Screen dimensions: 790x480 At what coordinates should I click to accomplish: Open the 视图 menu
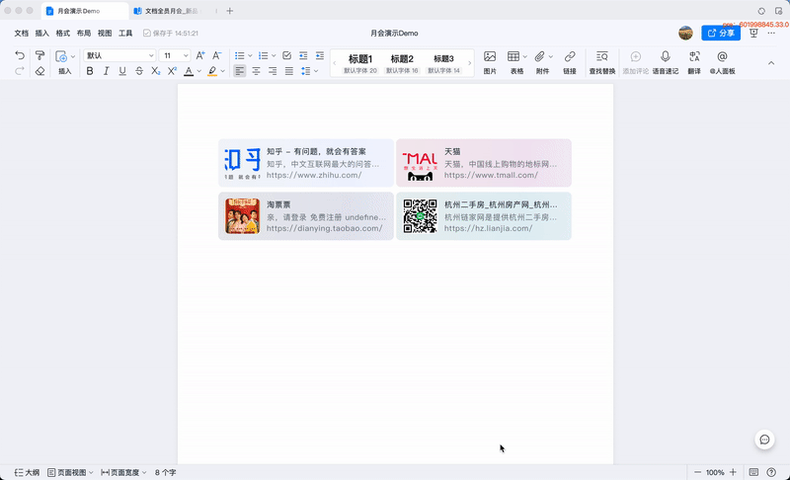pyautogui.click(x=105, y=34)
